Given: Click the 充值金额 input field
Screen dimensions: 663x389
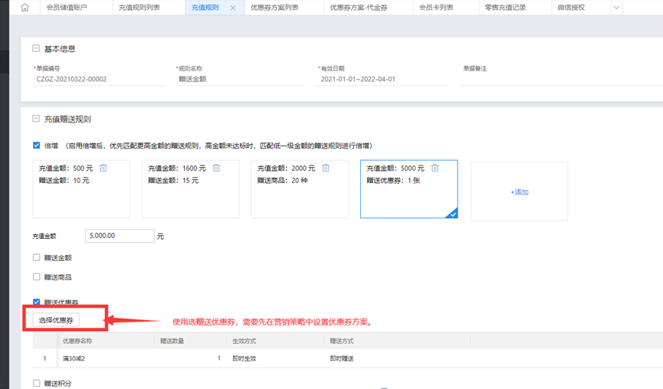Looking at the screenshot, I should pos(120,236).
